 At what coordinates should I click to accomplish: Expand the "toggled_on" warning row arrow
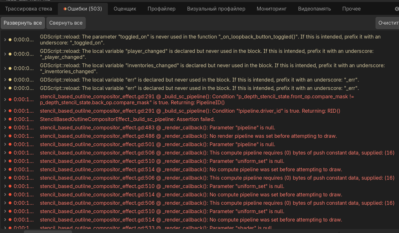[x=5, y=40]
